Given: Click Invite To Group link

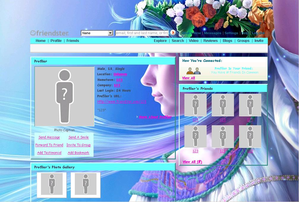Looking at the screenshot, I should (78, 145).
